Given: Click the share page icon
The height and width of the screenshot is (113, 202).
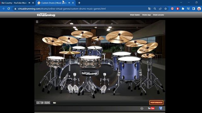Looking at the screenshot, I should [160, 9].
